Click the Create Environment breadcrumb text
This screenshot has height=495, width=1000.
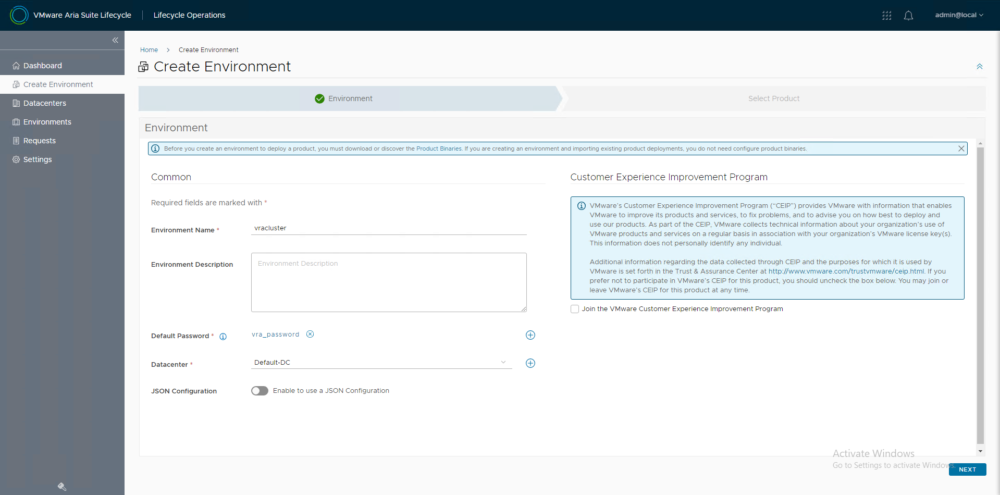point(208,50)
